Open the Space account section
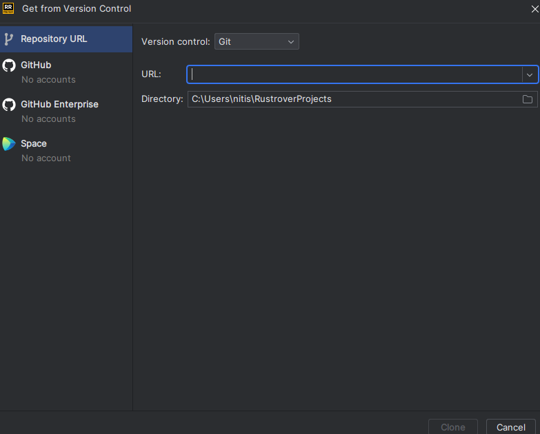The image size is (540, 434). pos(66,150)
